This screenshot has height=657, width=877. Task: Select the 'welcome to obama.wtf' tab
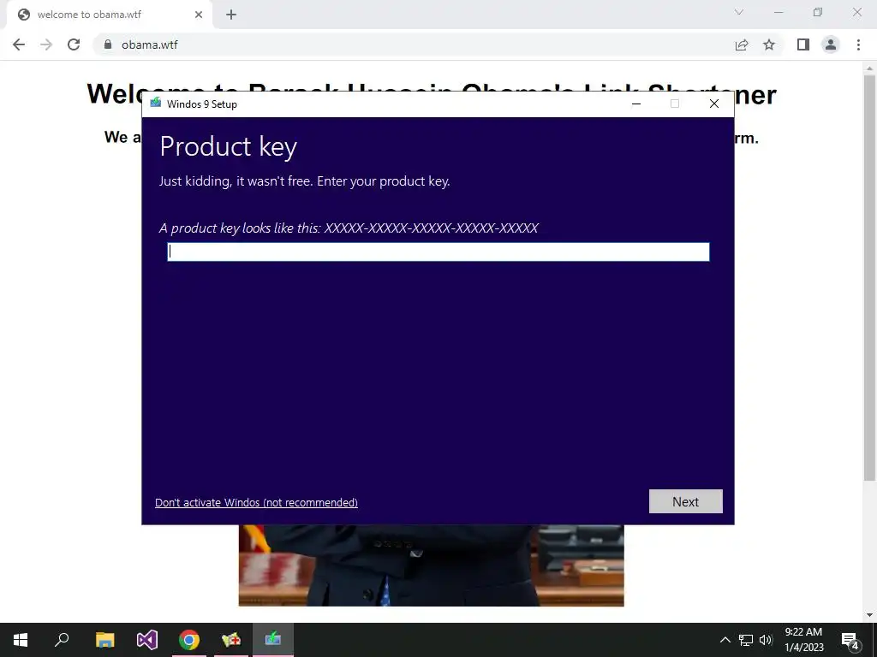[110, 15]
